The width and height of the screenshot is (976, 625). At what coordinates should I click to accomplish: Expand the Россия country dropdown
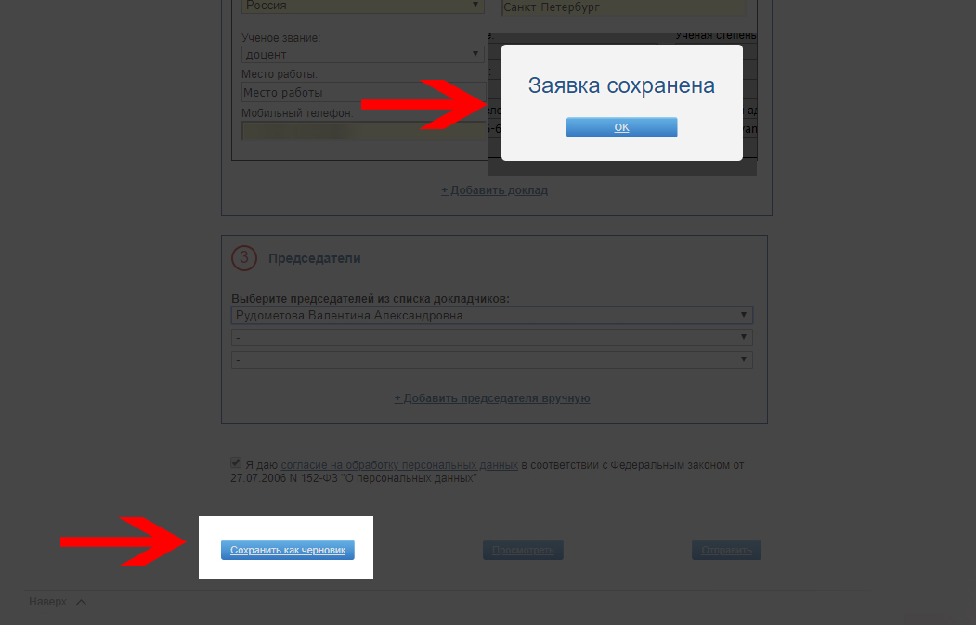[363, 7]
